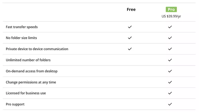This screenshot has height=112, width=199.
Task: Click Pro checkmark for On-demand access from desktop
Action: coord(170,71)
